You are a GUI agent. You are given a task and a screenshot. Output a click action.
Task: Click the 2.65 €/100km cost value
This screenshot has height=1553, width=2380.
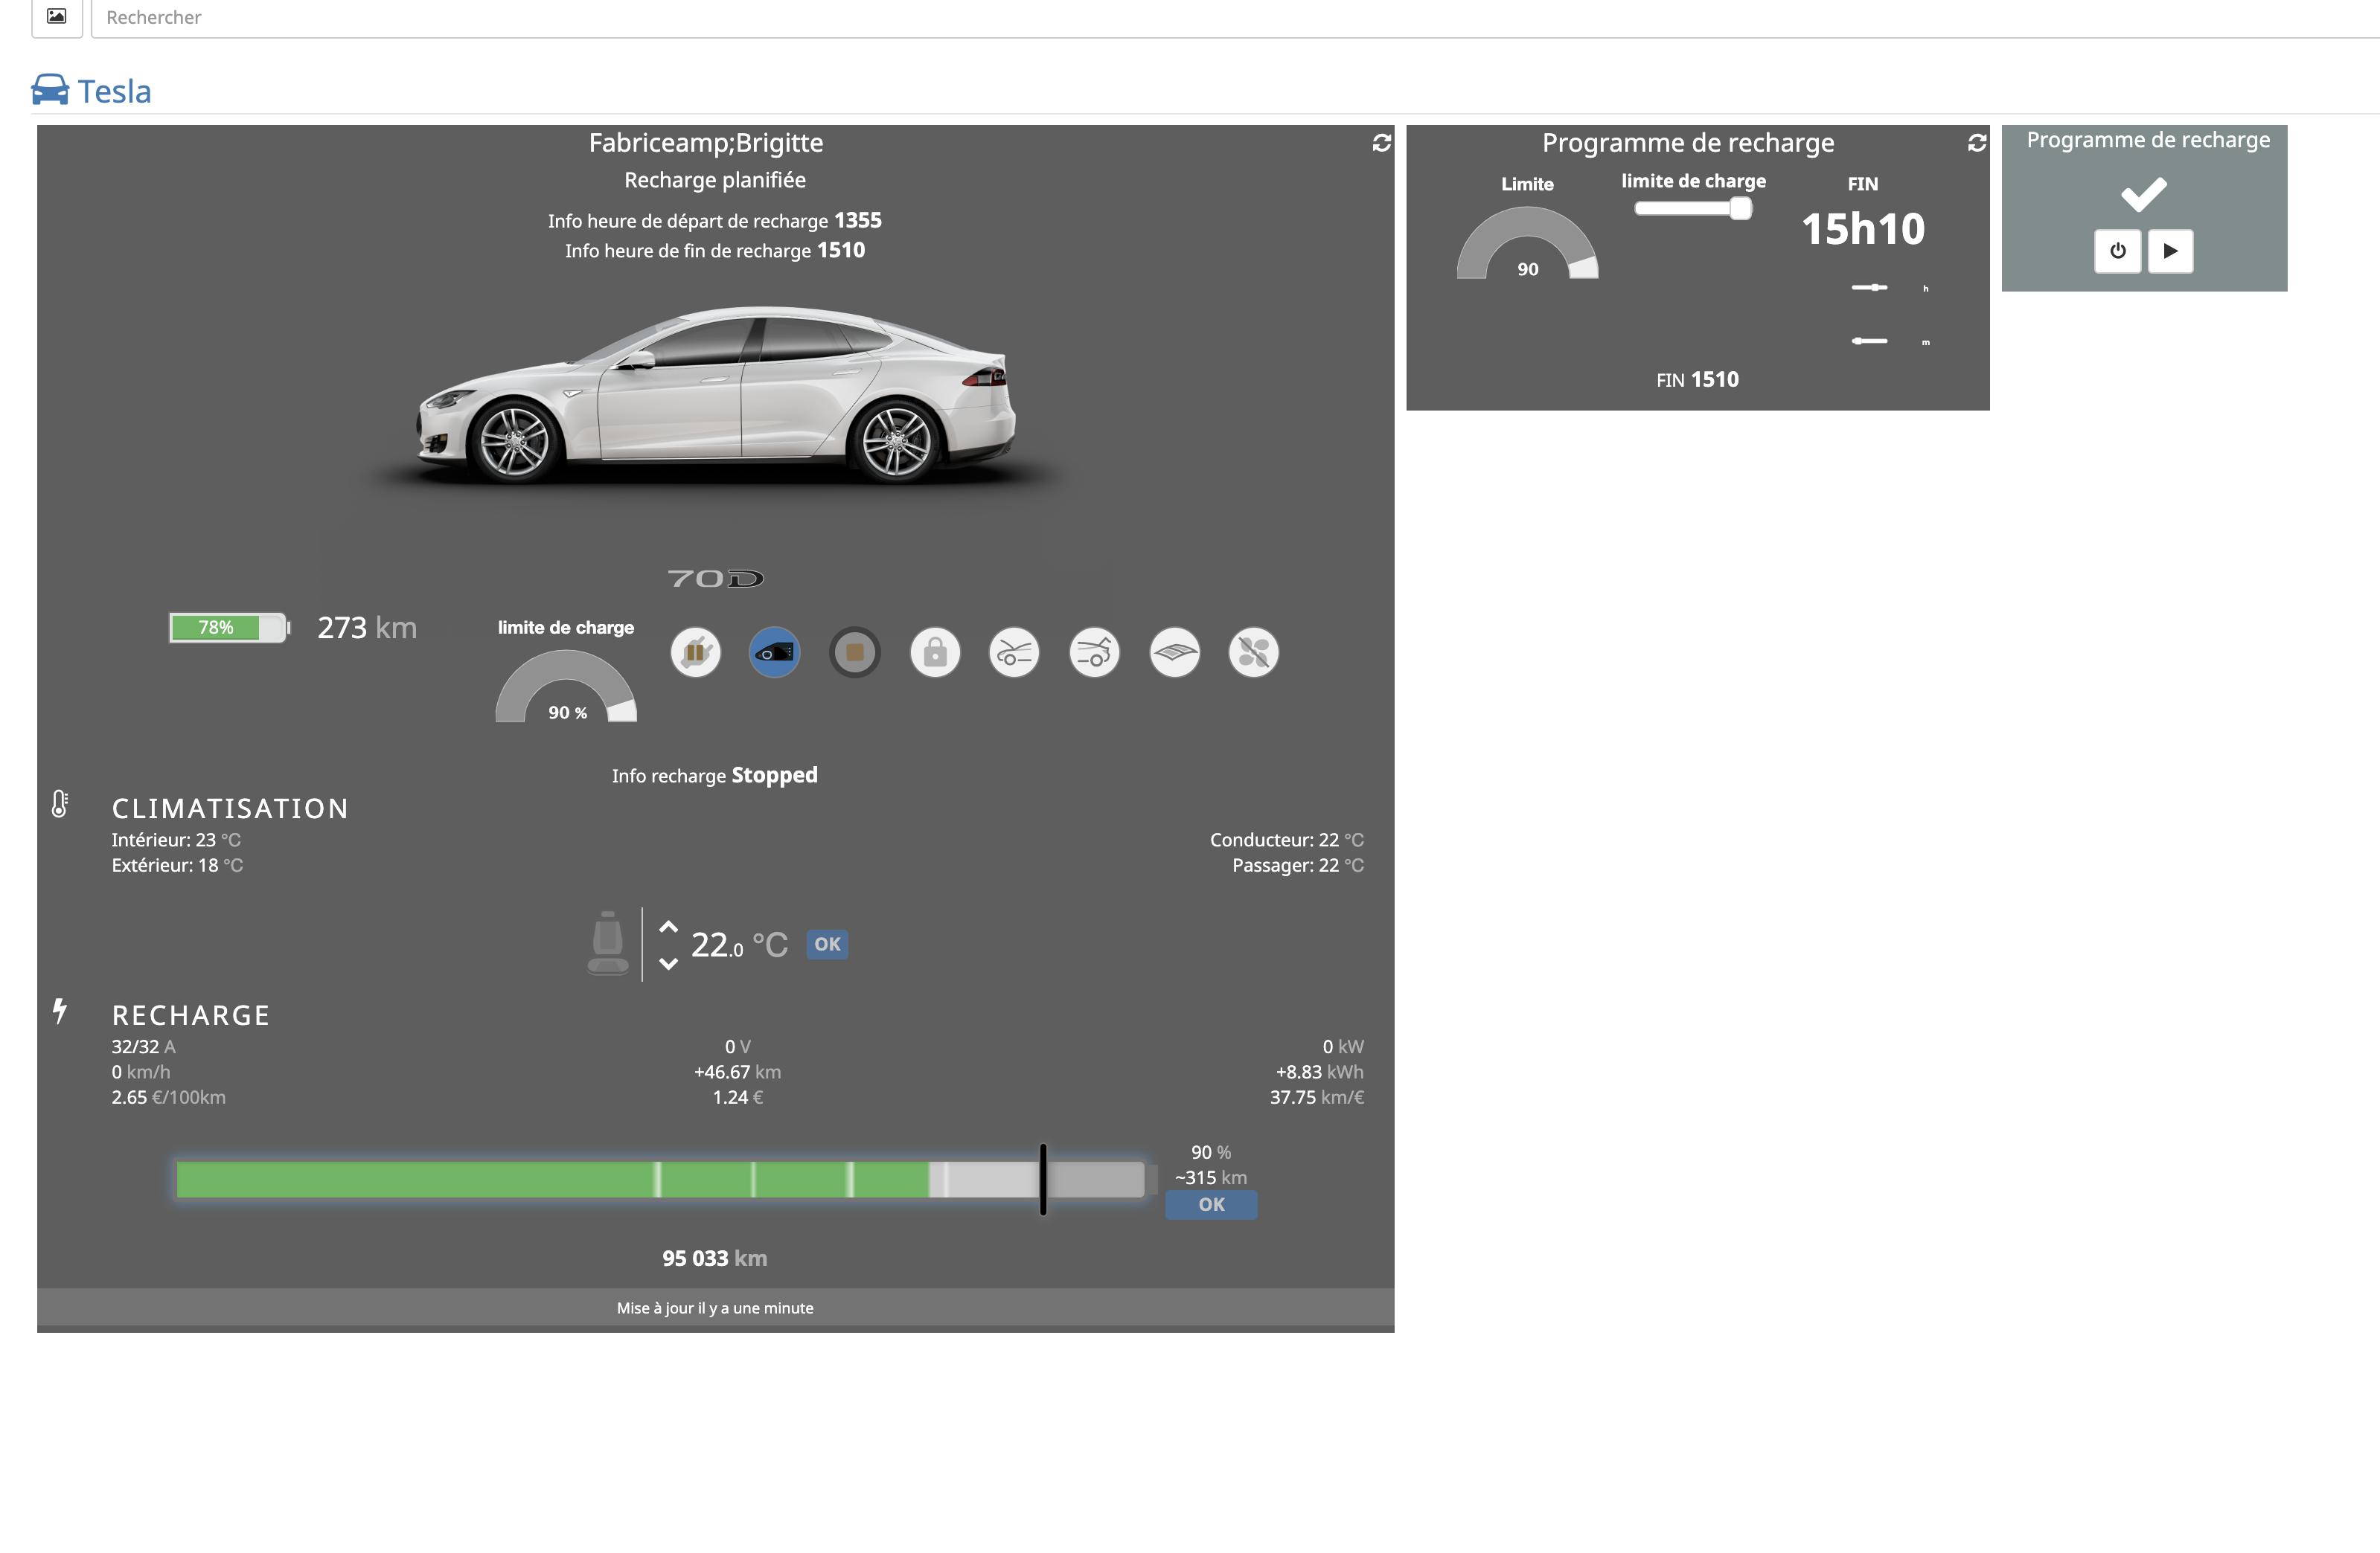click(168, 1097)
